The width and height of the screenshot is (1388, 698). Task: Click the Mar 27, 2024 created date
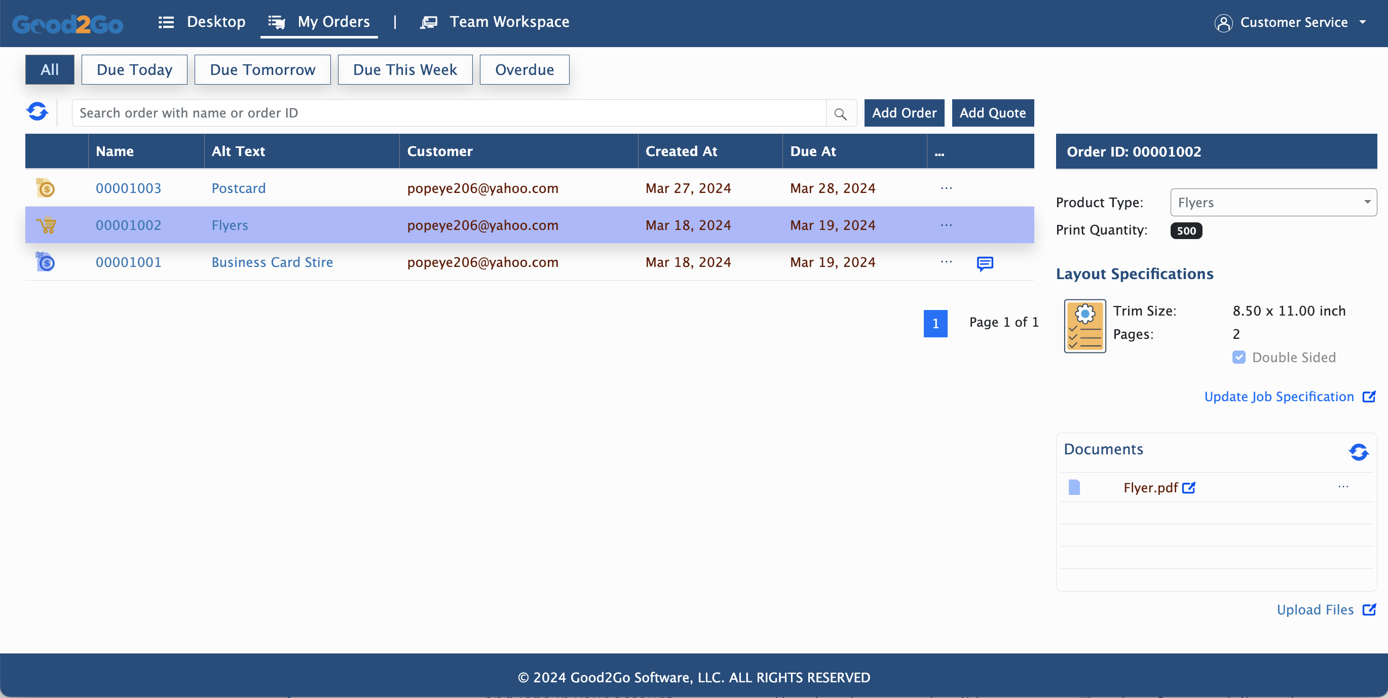tap(688, 188)
